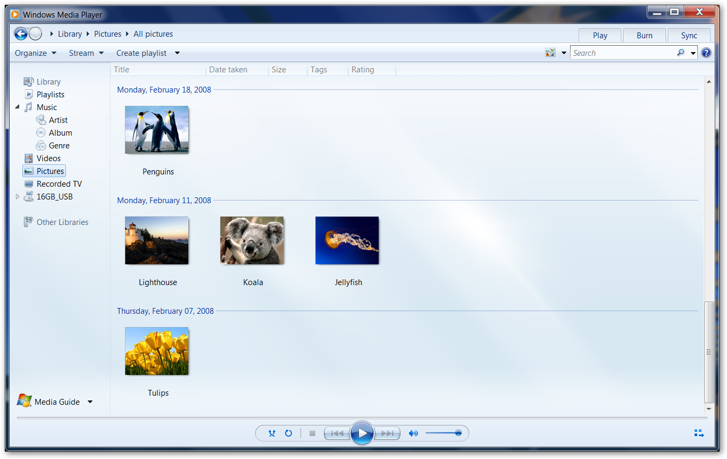
Task: Click the Back navigation arrow button
Action: click(x=21, y=34)
